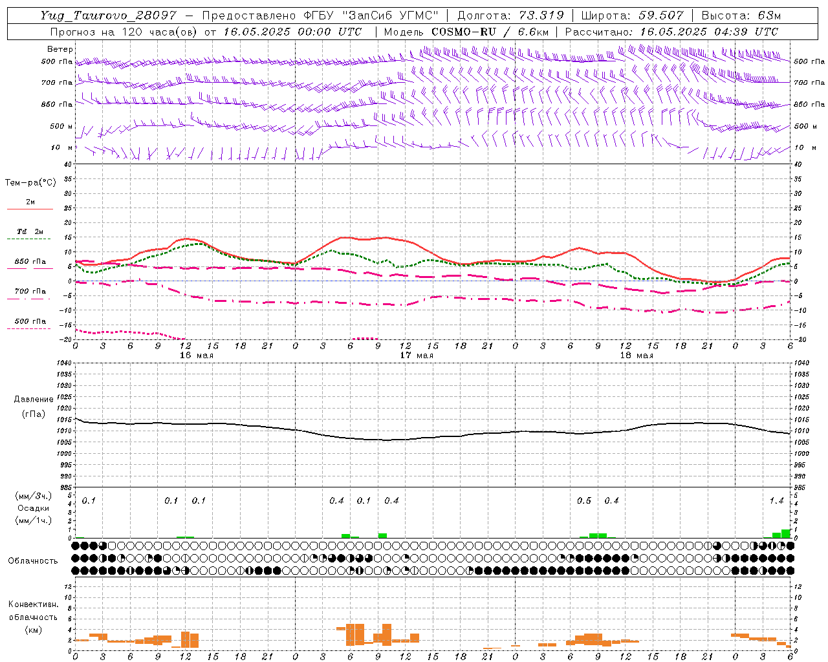The width and height of the screenshot is (828, 662).
Task: Click the forecast start 16.05.2025 00:00 UTC
Action: click(x=292, y=32)
